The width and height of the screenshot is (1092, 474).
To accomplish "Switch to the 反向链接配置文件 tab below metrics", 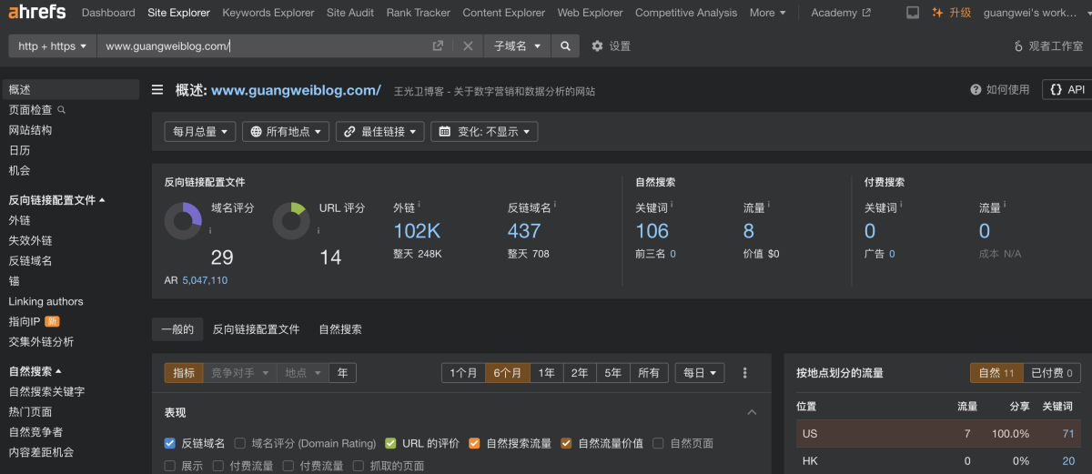I will (256, 329).
